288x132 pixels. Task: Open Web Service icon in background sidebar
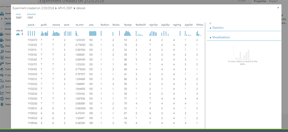point(2,98)
